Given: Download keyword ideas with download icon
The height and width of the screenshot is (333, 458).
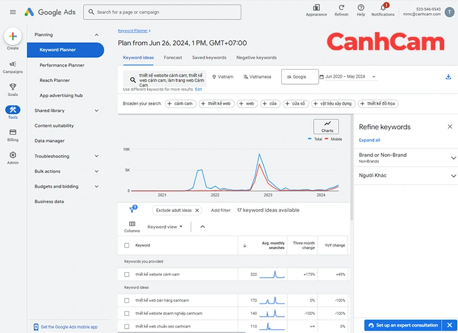Looking at the screenshot, I should (448, 77).
